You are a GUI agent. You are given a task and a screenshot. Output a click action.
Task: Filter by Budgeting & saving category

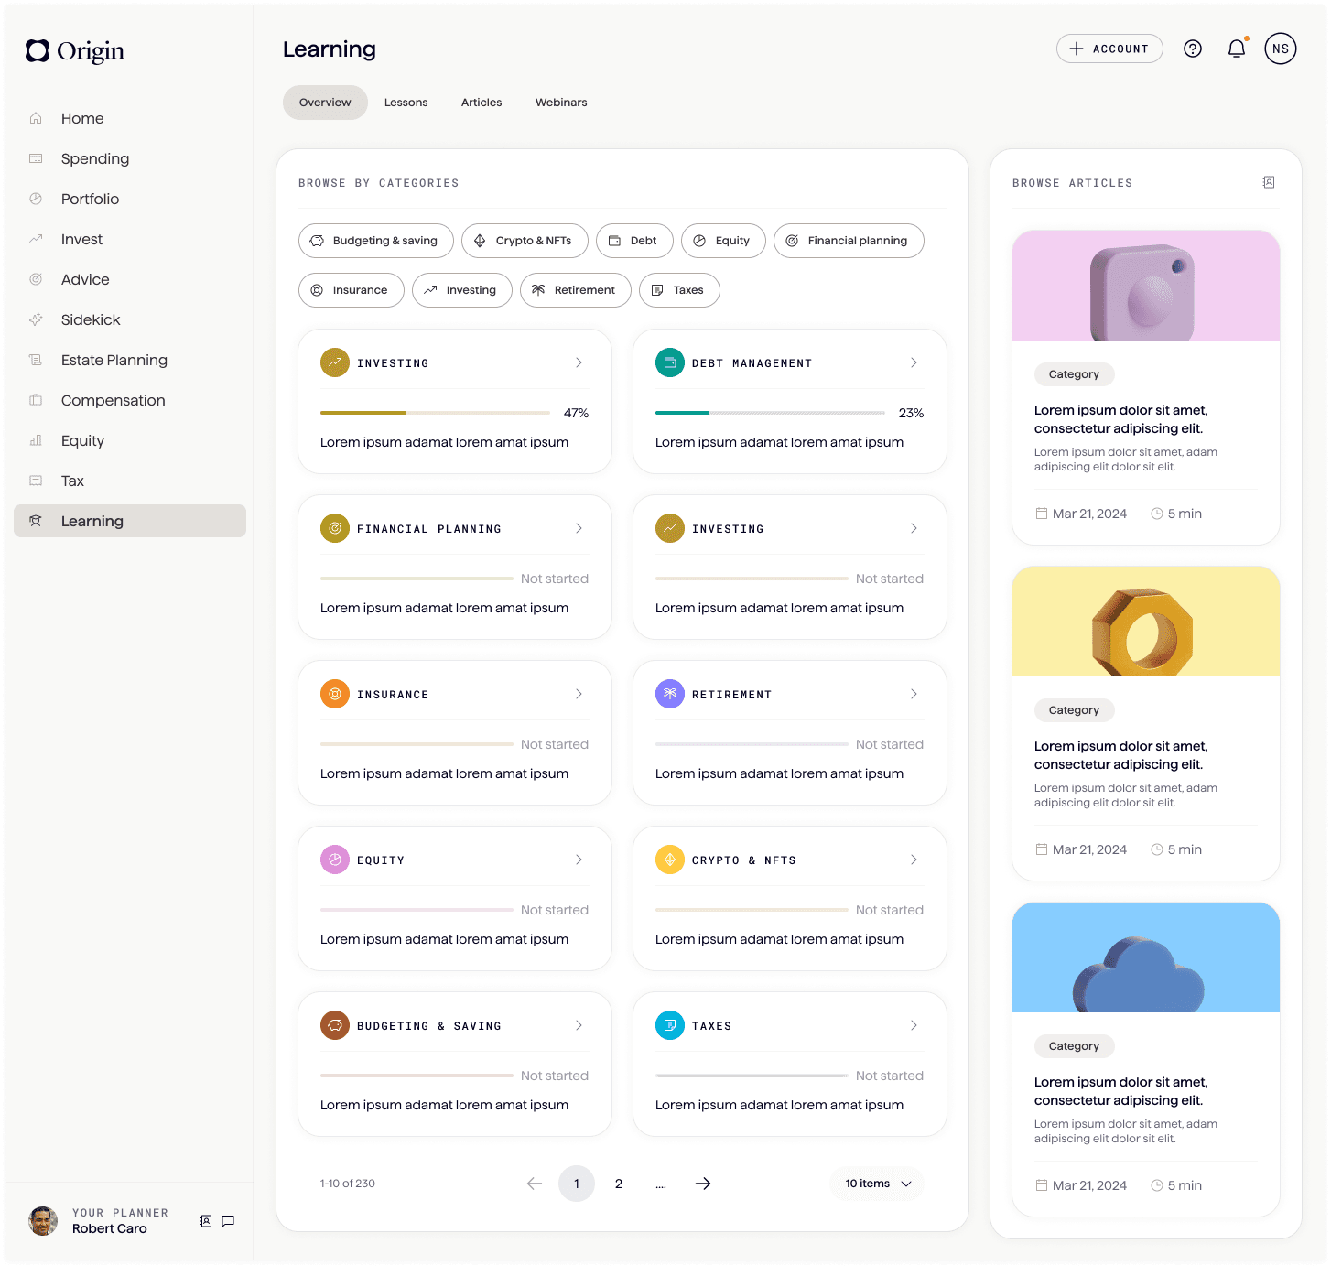[376, 241]
